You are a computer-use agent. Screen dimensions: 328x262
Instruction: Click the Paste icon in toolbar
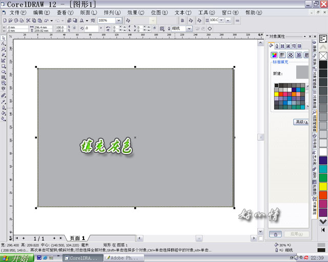point(39,20)
